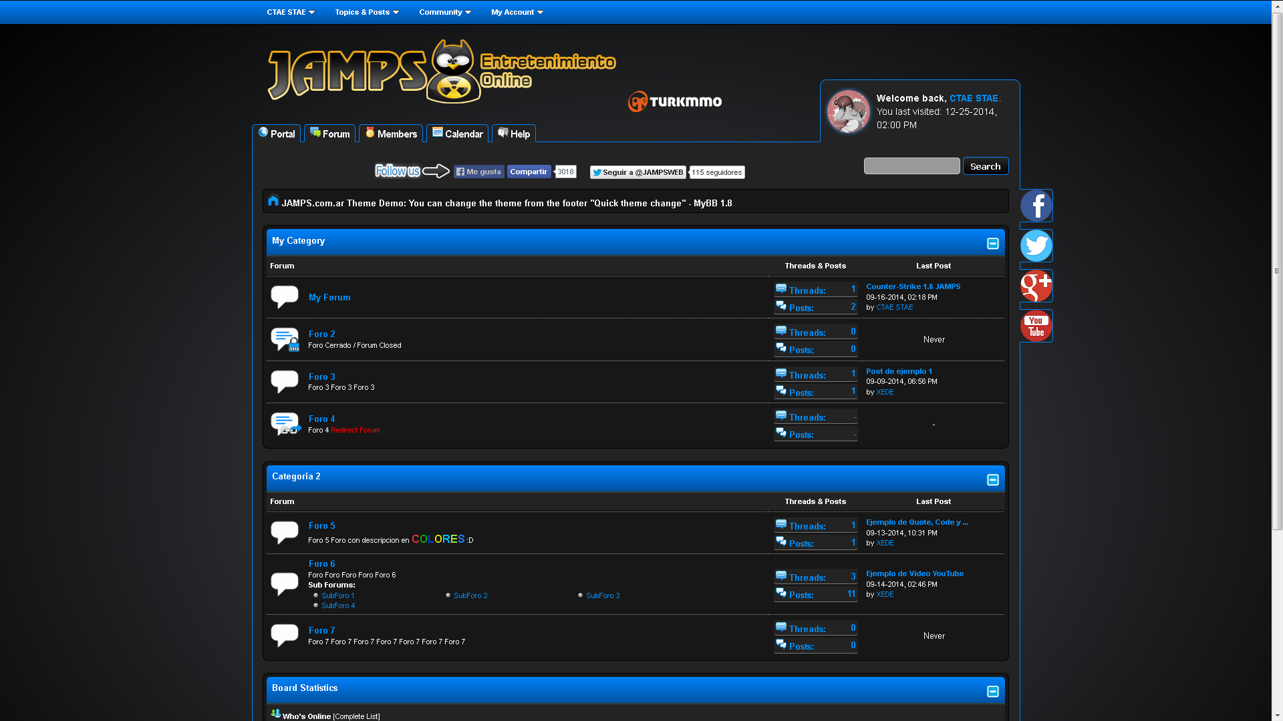This screenshot has height=721, width=1283.
Task: Click the home icon in the breadcrumb bar
Action: pyautogui.click(x=273, y=200)
